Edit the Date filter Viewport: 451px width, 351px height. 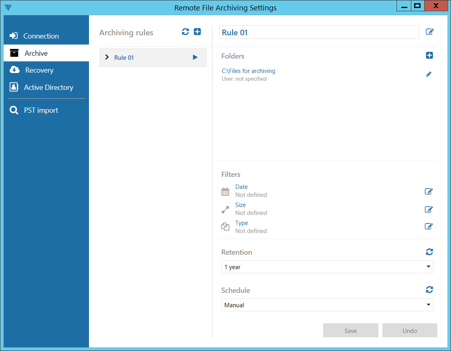pyautogui.click(x=429, y=191)
